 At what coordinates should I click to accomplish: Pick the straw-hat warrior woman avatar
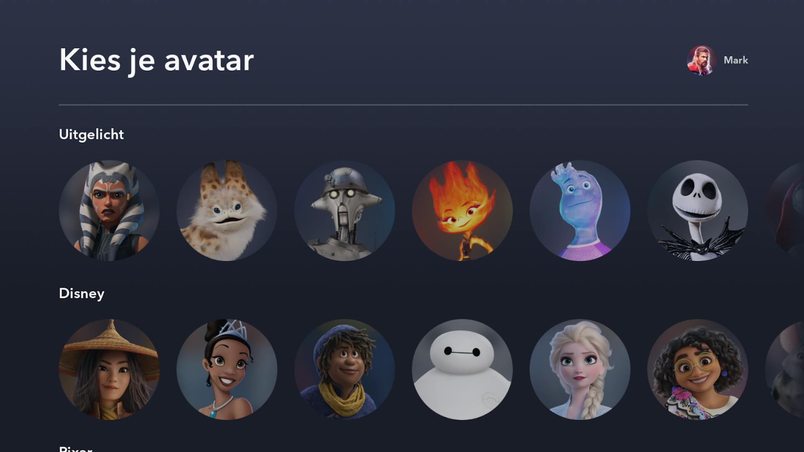pos(109,370)
